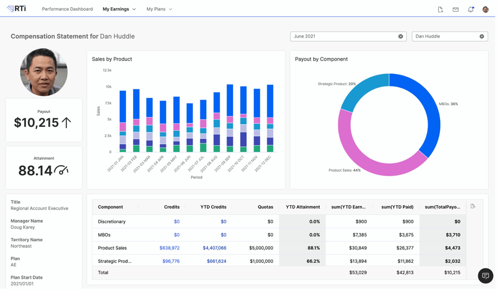This screenshot has height=290, width=498.
Task: Click the payout increase arrow
Action: click(x=66, y=122)
